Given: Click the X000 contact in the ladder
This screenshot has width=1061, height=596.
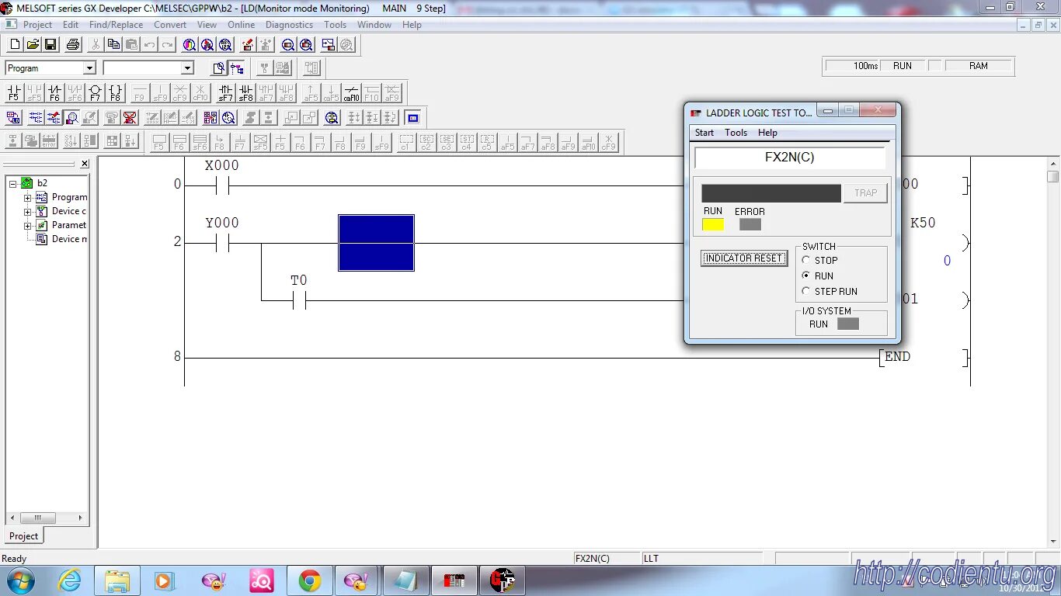Looking at the screenshot, I should (222, 185).
